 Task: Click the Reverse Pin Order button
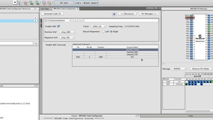(x=201, y=69)
